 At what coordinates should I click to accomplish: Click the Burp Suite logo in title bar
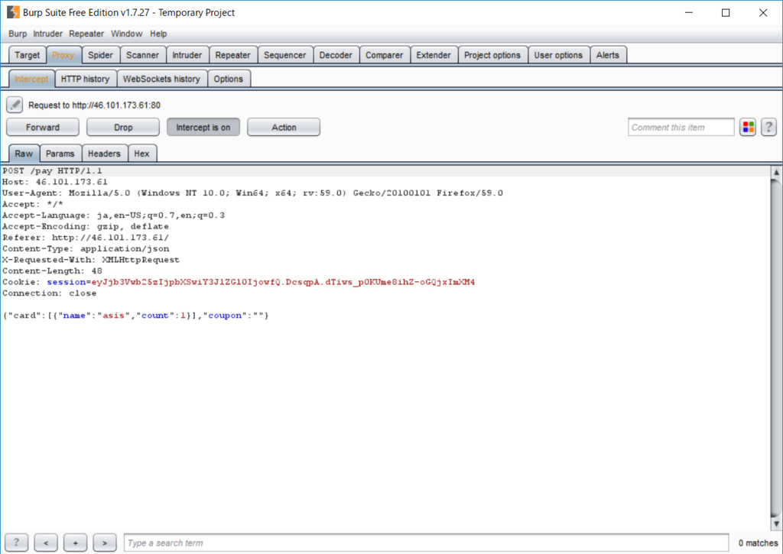13,12
